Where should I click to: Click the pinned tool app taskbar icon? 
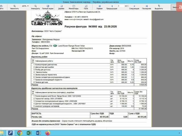11,133
